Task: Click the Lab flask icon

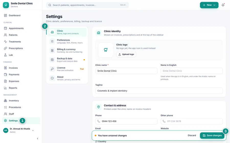Action: pos(5,55)
